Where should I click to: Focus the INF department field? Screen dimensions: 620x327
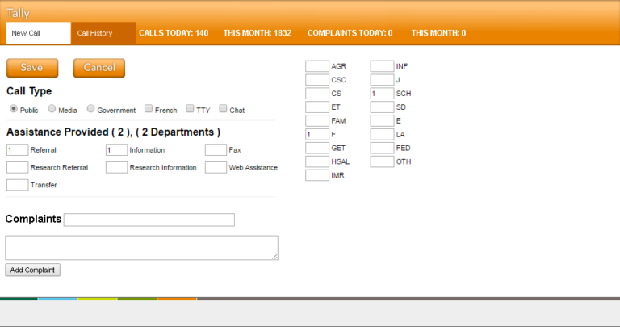tap(383, 66)
